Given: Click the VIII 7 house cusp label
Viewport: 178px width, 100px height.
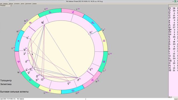Looking at the screenshot, I should pos(18,31).
